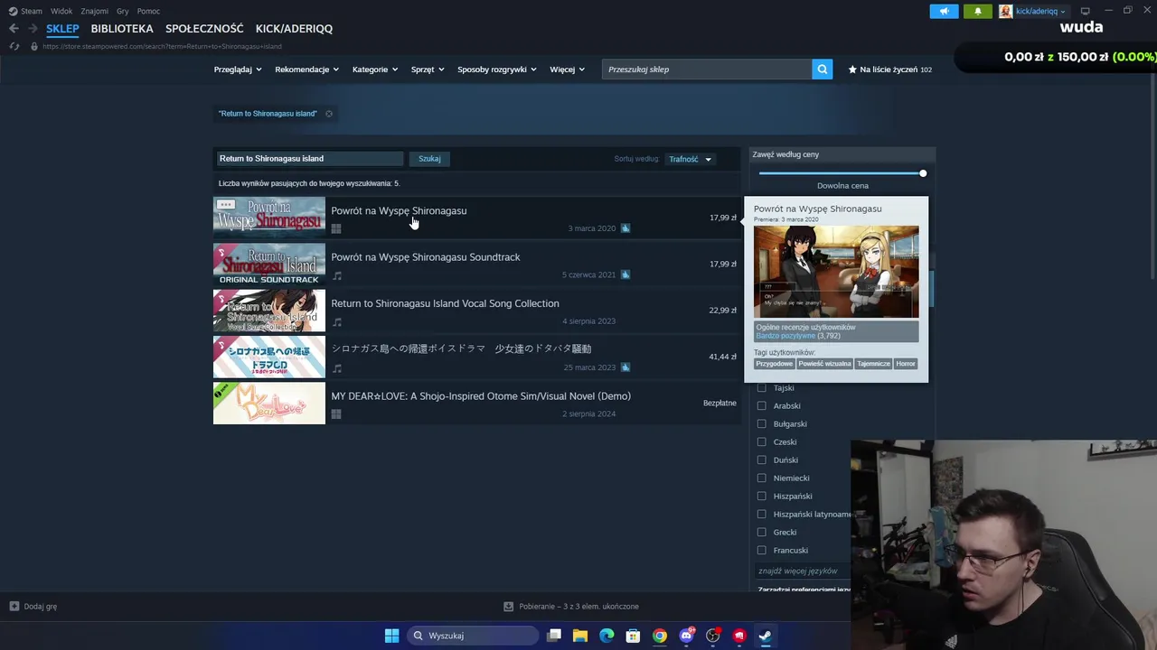Open Big Picture mode monitor icon
Screen dimensions: 1157x650
click(1086, 11)
